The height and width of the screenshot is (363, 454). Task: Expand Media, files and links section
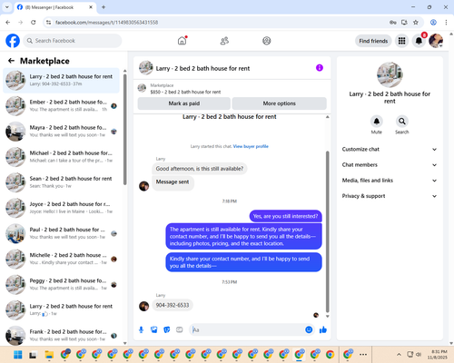point(390,181)
